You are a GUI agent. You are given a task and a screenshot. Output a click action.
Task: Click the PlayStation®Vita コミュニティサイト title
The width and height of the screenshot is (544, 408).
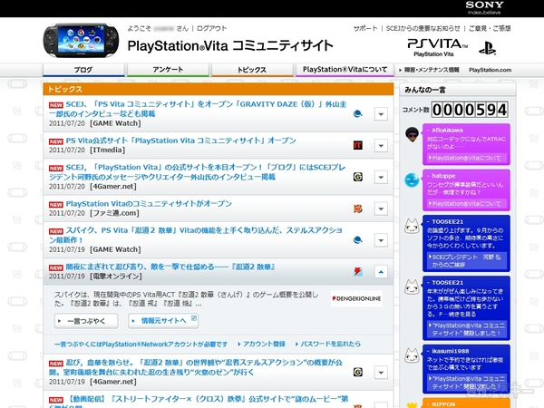point(230,46)
